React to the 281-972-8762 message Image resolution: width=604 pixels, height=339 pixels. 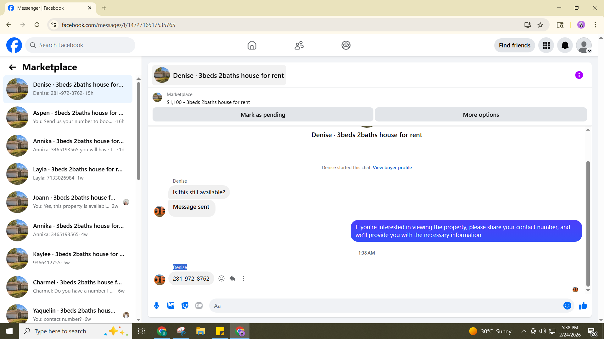(x=221, y=278)
